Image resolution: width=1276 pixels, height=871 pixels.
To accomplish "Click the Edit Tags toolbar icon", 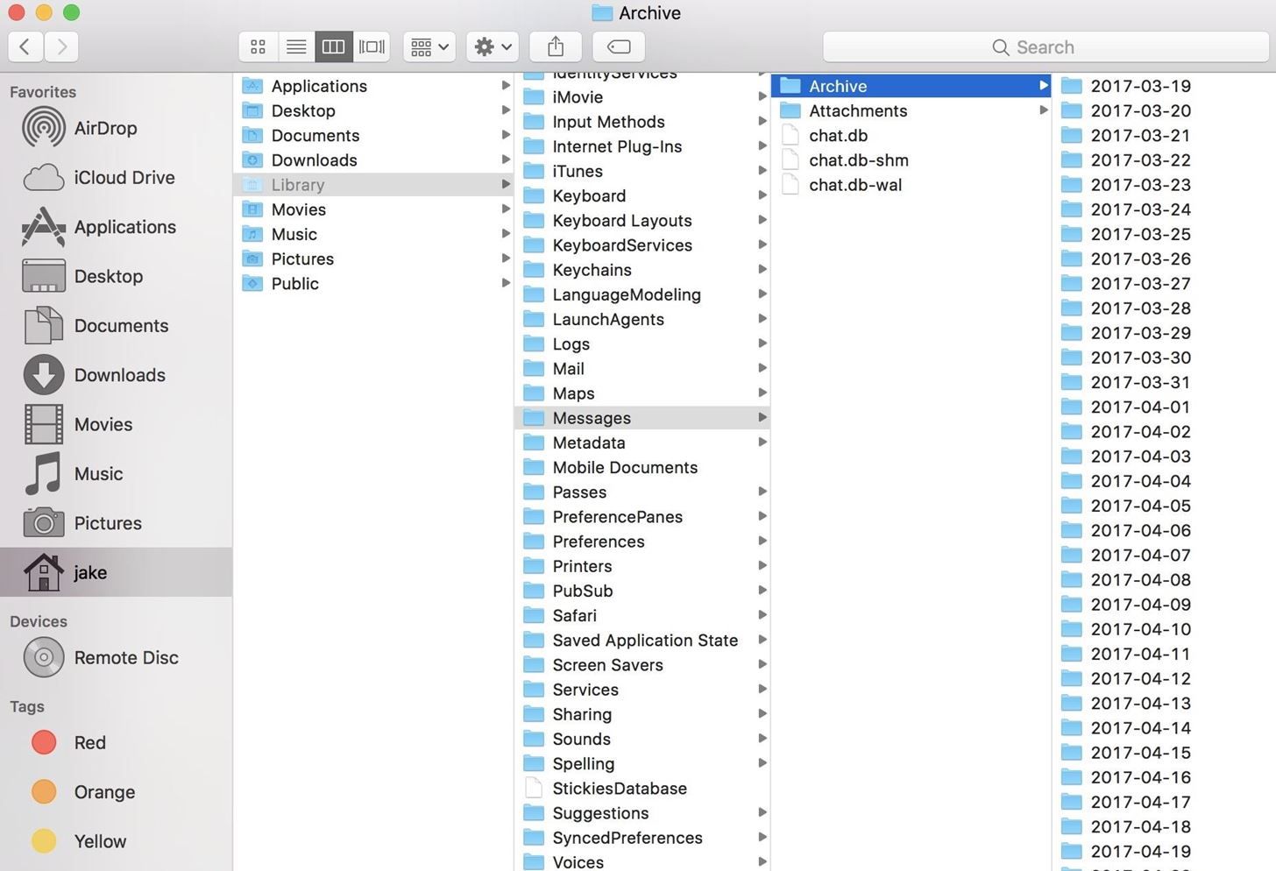I will point(619,46).
